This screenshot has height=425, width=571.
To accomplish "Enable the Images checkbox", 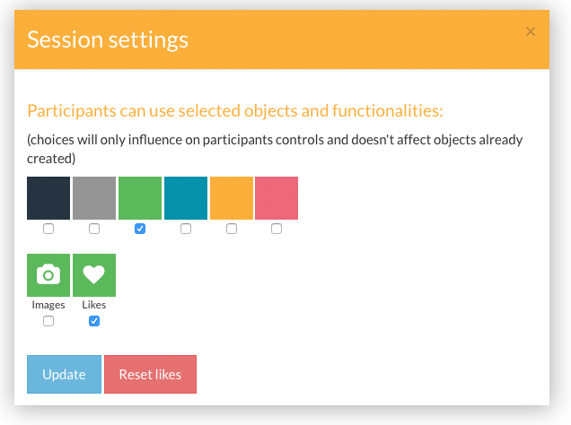I will click(x=48, y=321).
